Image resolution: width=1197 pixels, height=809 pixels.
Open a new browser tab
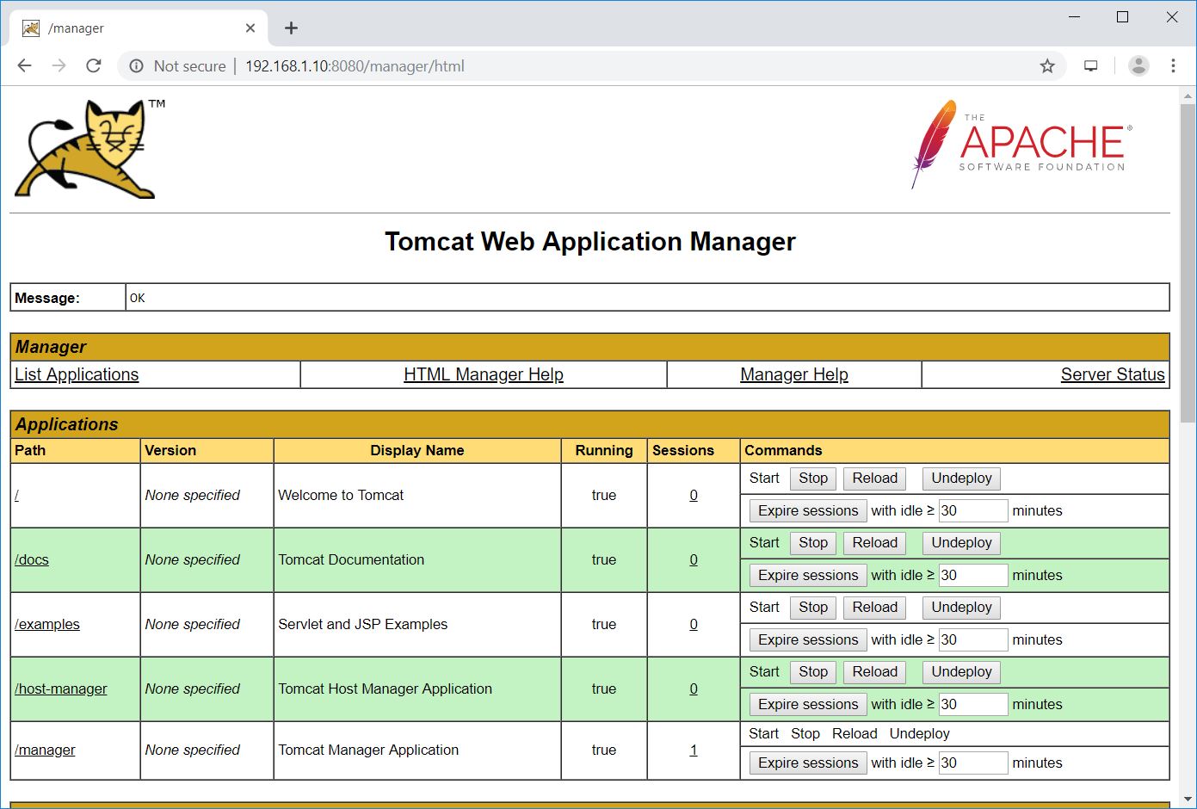click(x=292, y=28)
